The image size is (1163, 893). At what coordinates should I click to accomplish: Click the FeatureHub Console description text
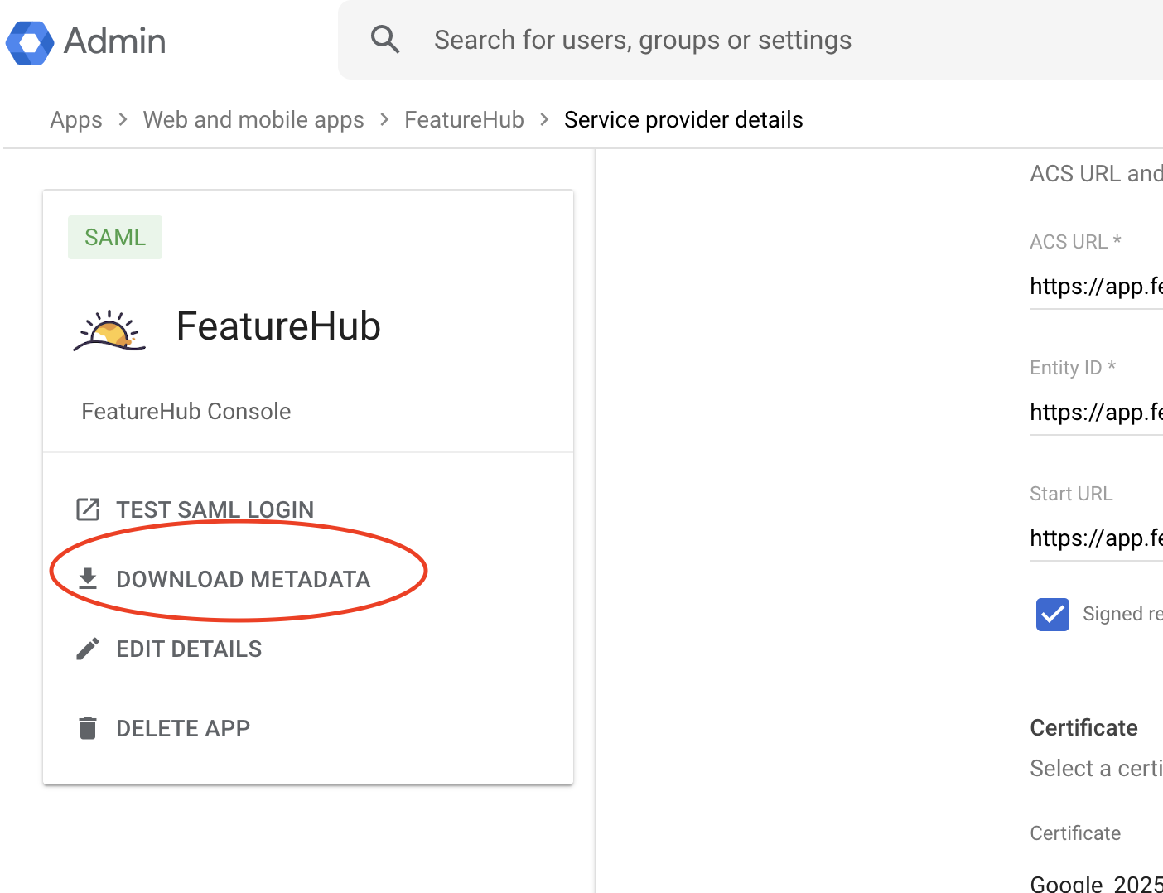(186, 412)
